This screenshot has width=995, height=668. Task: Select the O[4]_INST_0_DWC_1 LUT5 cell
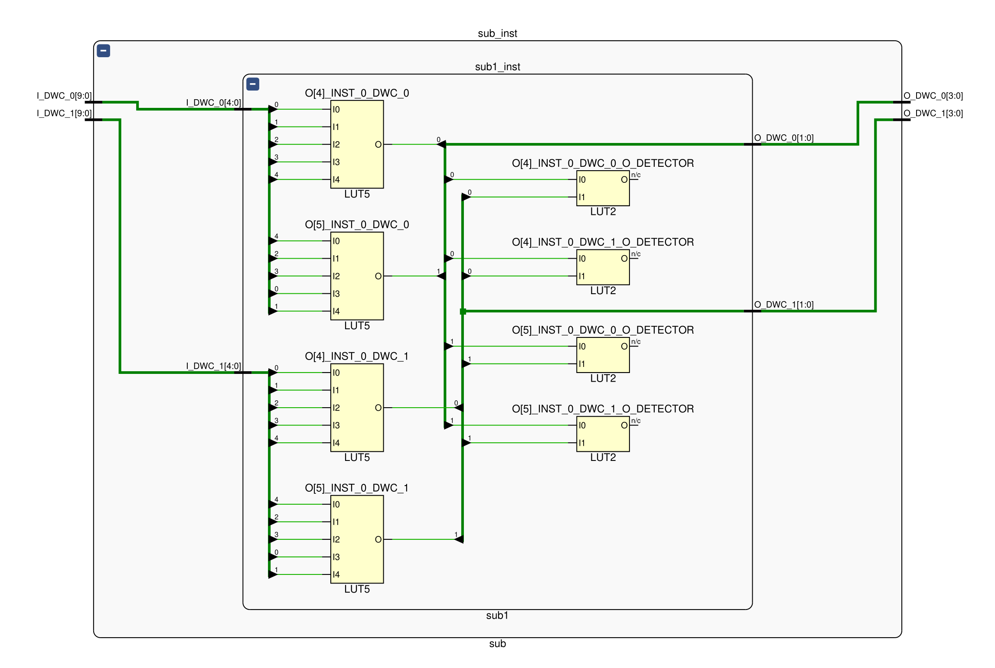tap(357, 408)
